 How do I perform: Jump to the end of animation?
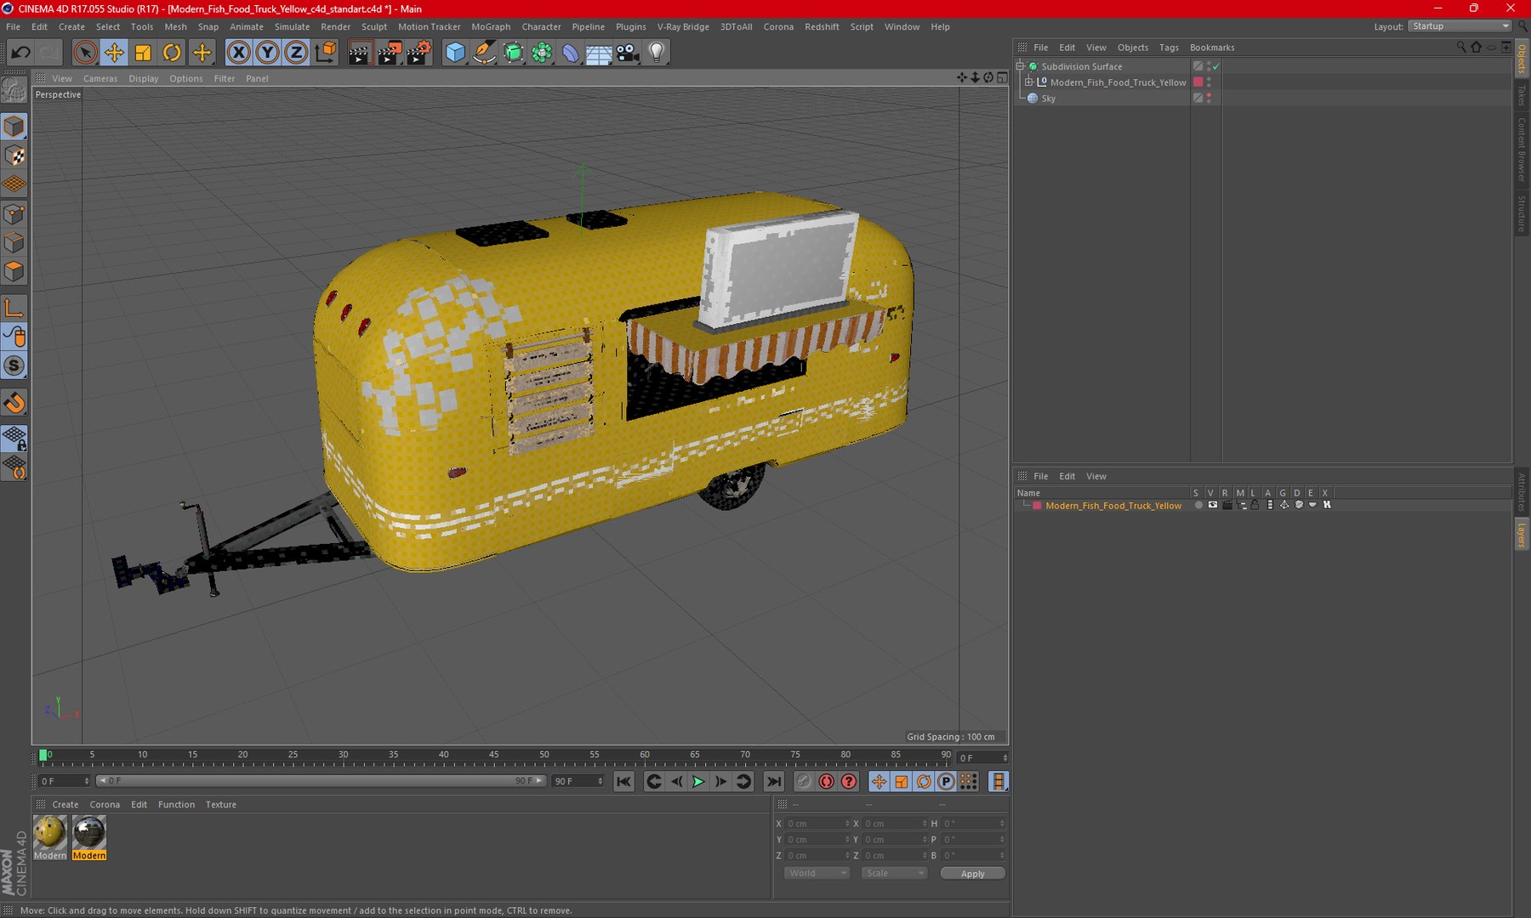pyautogui.click(x=773, y=781)
